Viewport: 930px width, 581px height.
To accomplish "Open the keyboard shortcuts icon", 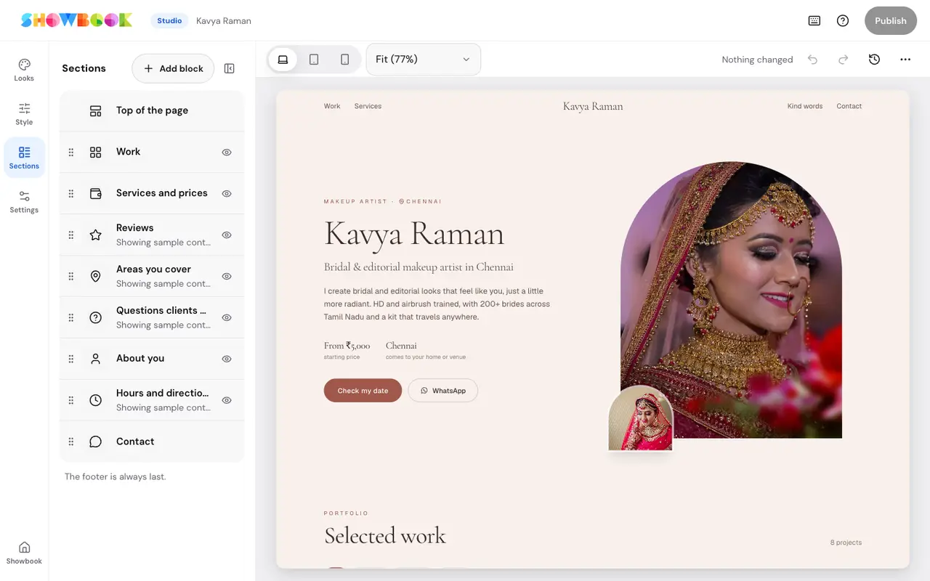I will tap(814, 20).
